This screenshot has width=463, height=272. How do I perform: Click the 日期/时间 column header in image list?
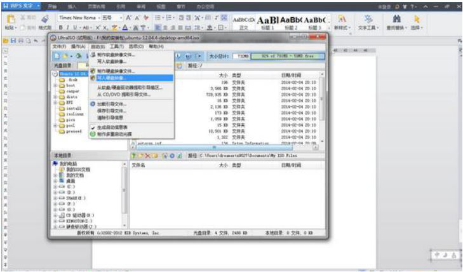coord(291,76)
